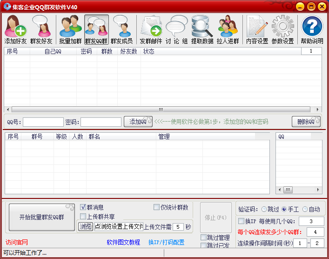The image size is (329, 259).
Task: Click the QQ panel scrollbar thumb
Action: (x=288, y=190)
